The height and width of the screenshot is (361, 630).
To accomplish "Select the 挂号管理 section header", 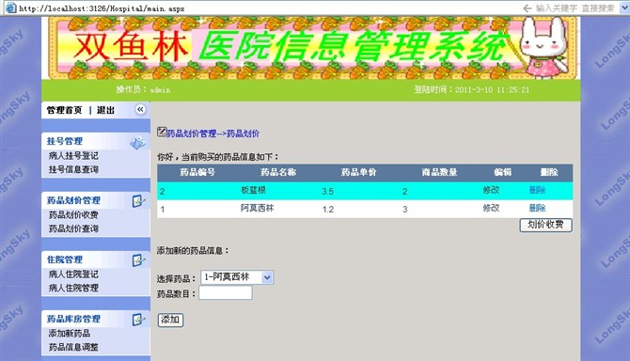I will tap(65, 141).
